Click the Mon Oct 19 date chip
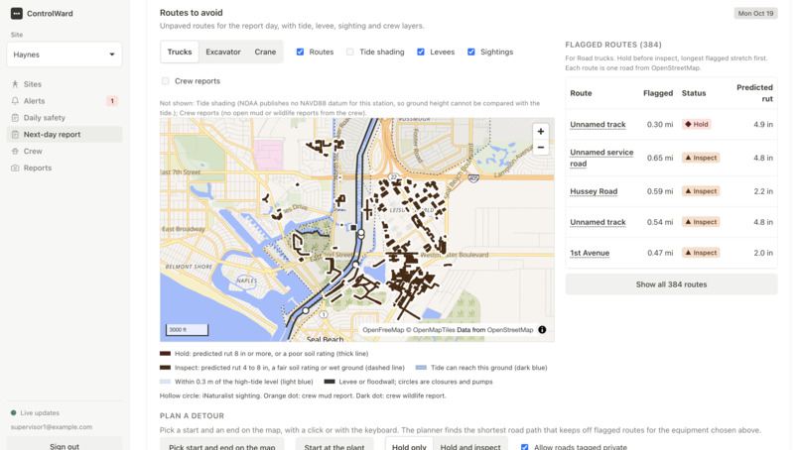 click(x=755, y=13)
